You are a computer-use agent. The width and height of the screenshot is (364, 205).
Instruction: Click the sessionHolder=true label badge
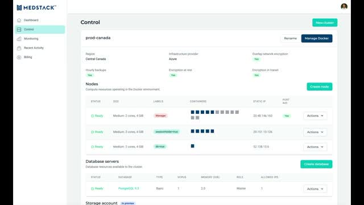click(x=167, y=132)
